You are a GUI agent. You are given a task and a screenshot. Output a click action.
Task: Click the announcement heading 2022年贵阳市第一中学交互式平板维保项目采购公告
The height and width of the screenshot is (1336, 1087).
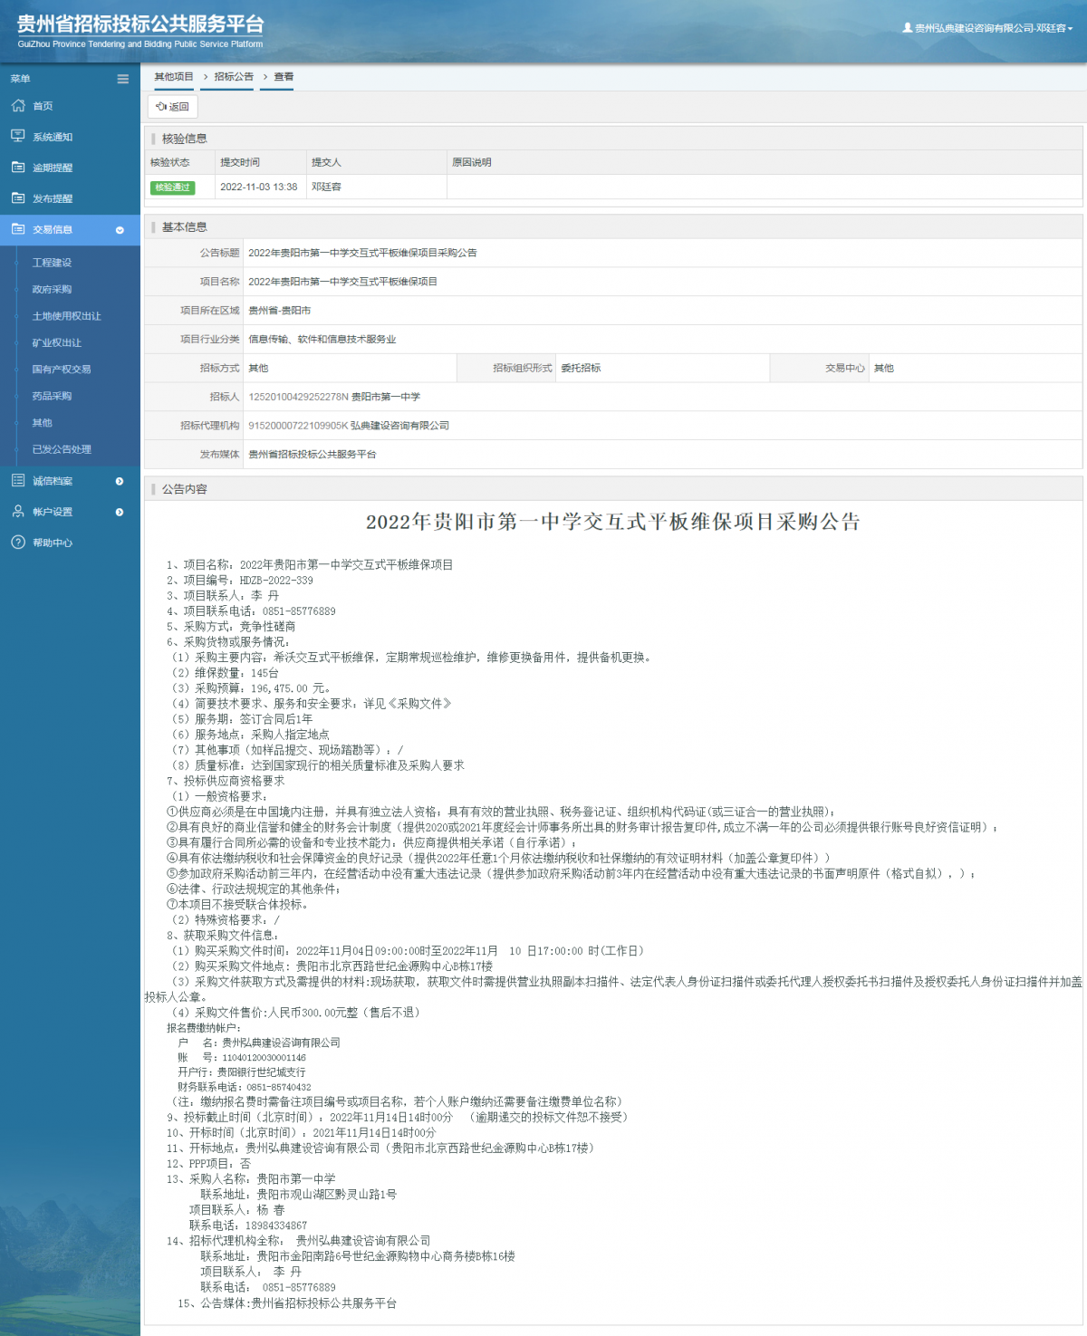(x=613, y=522)
